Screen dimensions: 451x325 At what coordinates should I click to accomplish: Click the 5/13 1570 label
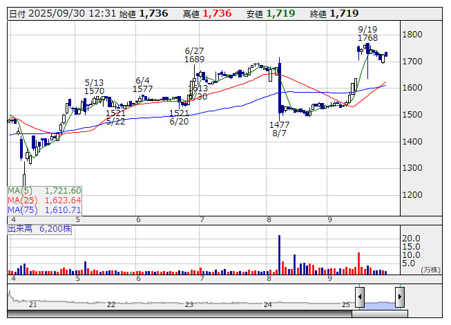(x=95, y=87)
